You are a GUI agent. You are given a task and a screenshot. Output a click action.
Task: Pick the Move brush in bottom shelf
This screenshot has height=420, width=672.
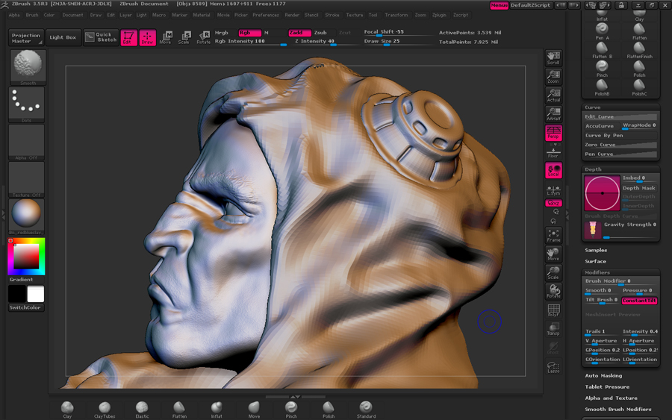[254, 410]
